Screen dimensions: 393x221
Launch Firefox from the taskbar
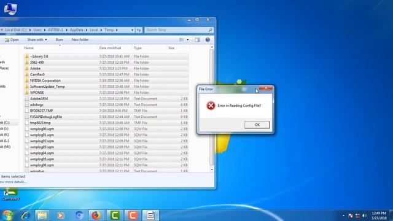96,215
